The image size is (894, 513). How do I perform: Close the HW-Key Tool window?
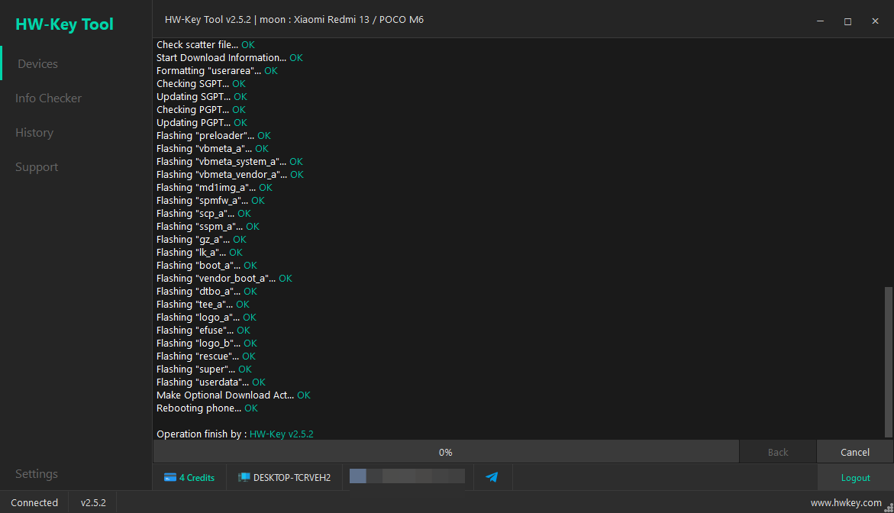tap(875, 21)
